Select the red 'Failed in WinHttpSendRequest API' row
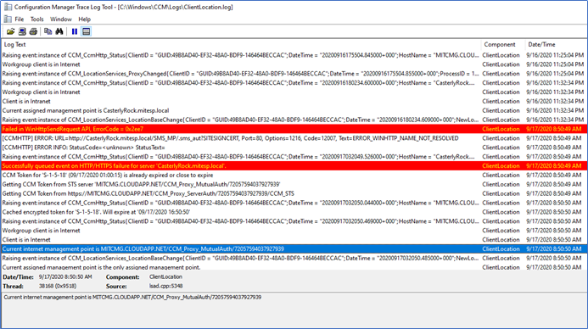588x329 pixels. [x=294, y=129]
